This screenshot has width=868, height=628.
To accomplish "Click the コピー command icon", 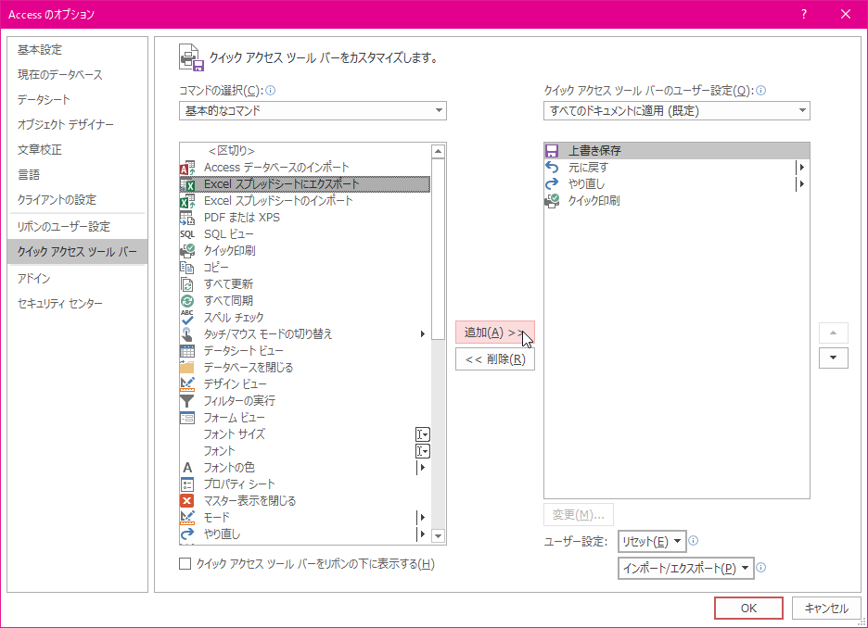I will tap(187, 268).
